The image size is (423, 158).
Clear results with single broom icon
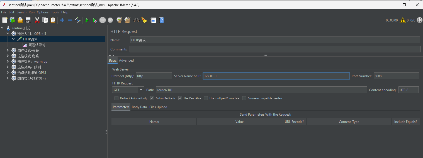(119, 20)
